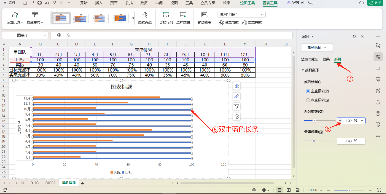Click the 系列重叠 slider handle

click(315, 120)
